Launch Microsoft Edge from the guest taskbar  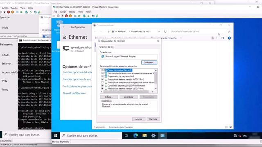(136, 136)
